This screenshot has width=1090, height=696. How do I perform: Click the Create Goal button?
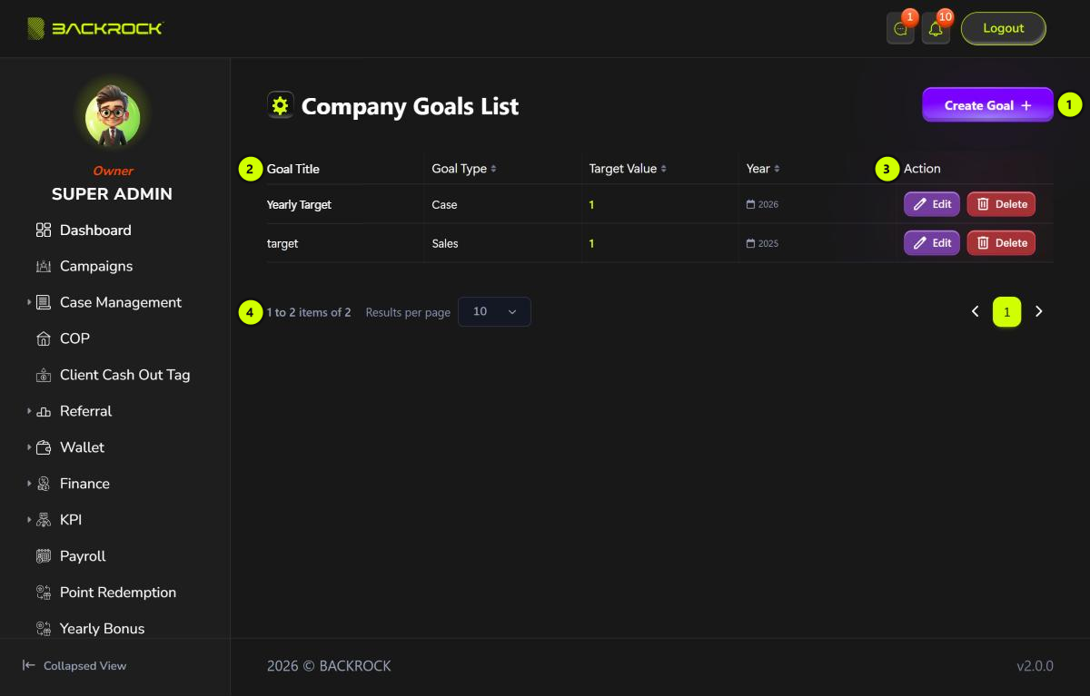(988, 105)
